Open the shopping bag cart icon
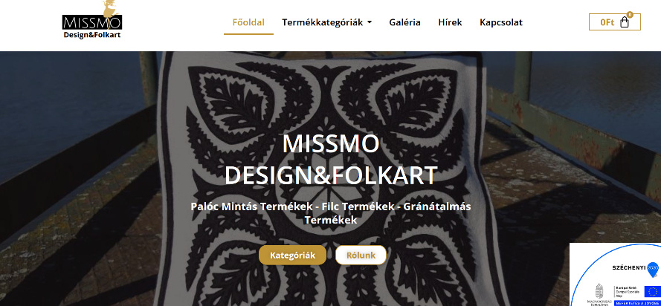The width and height of the screenshot is (661, 306). coord(625,22)
